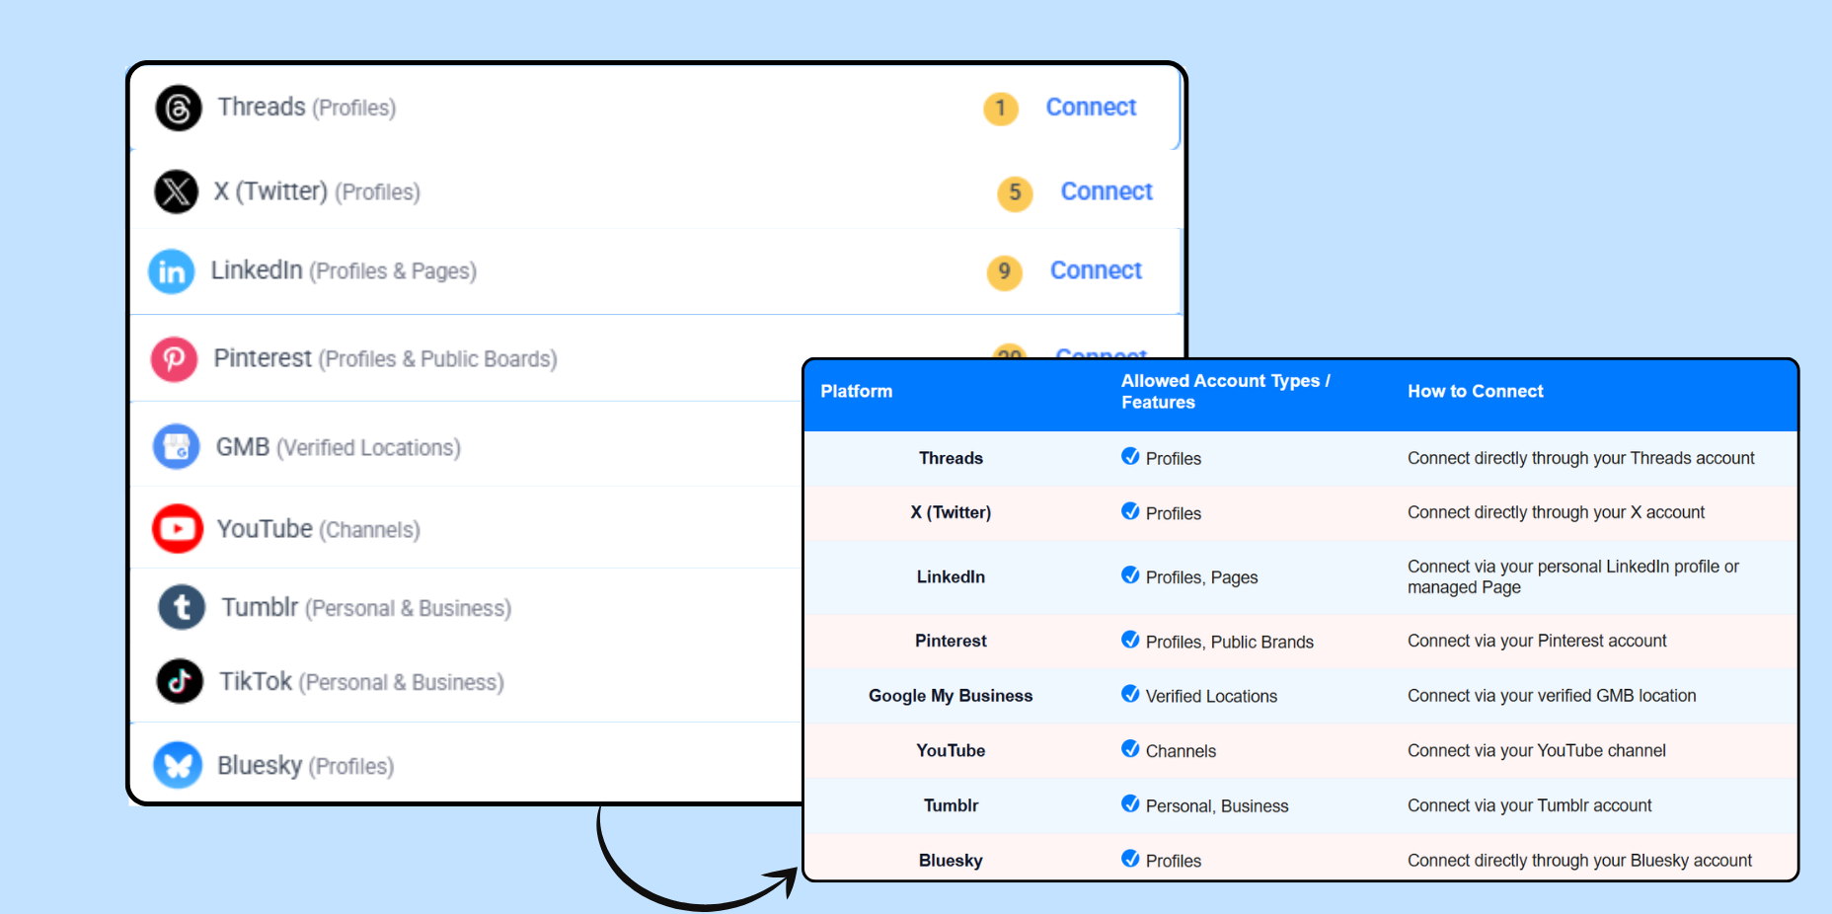This screenshot has height=914, width=1832.
Task: Select the LinkedIn (Profiles & Pages) label
Action: pos(343,270)
